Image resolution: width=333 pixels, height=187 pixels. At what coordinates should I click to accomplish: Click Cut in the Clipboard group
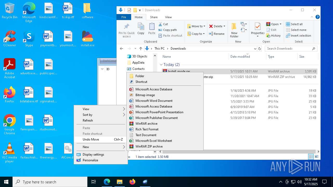click(163, 24)
